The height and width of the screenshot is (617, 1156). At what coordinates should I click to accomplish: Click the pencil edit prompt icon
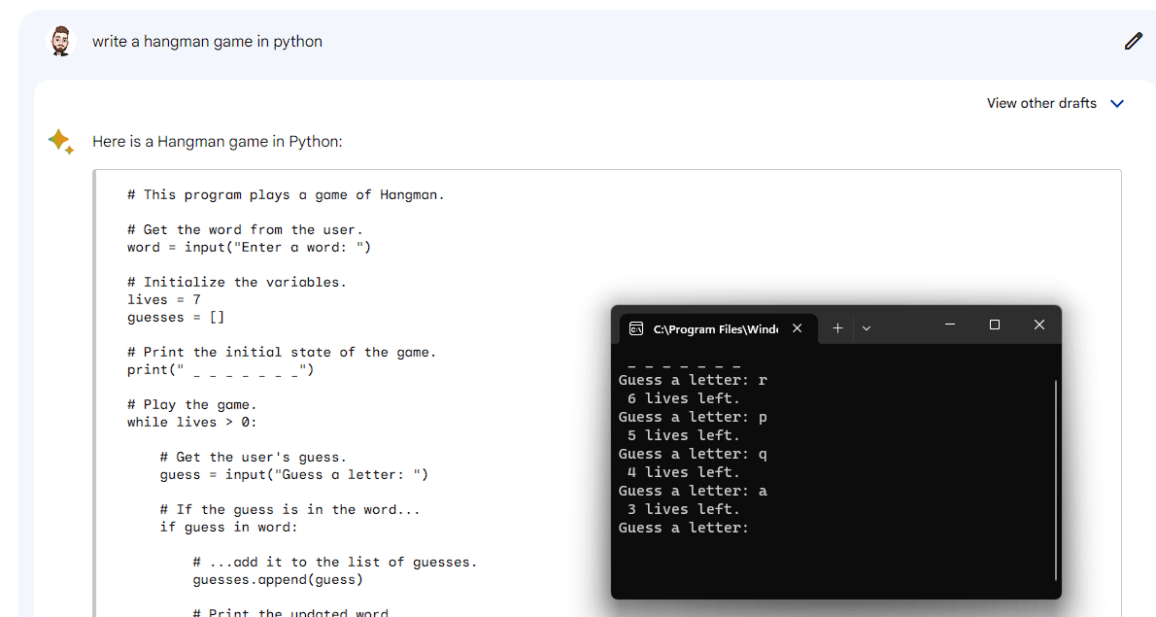coord(1133,41)
